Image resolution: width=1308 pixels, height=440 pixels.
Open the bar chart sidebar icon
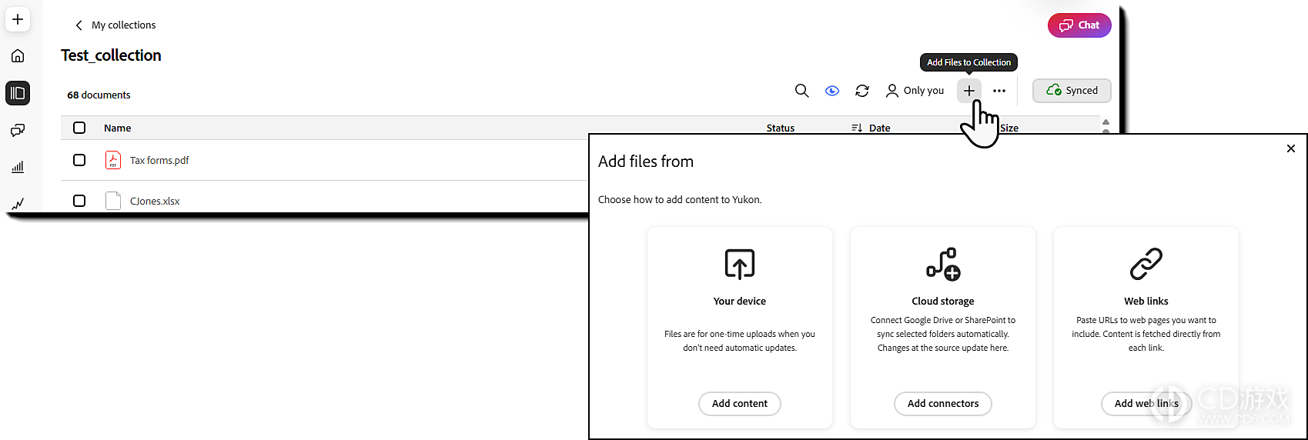(x=18, y=167)
